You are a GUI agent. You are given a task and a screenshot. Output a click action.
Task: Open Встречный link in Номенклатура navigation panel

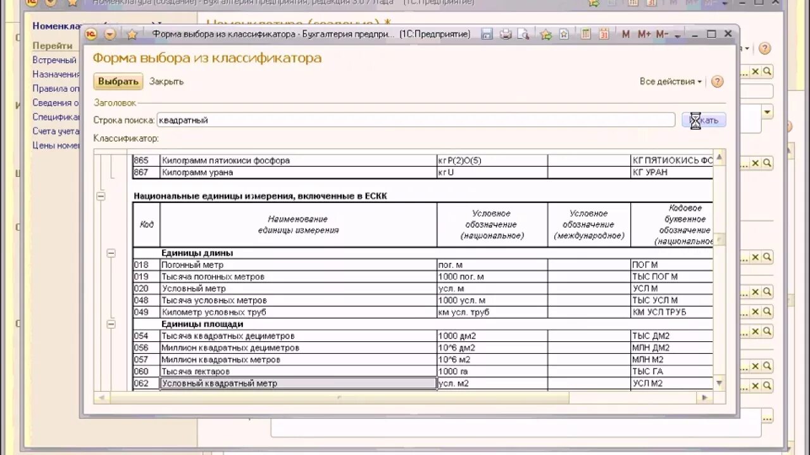(x=54, y=60)
